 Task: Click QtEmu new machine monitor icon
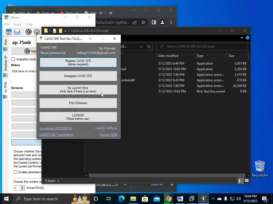pyautogui.click(x=9, y=32)
